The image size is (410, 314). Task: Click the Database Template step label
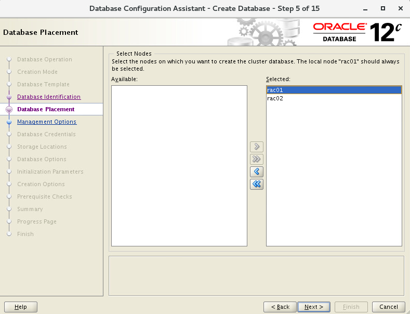pyautogui.click(x=44, y=84)
